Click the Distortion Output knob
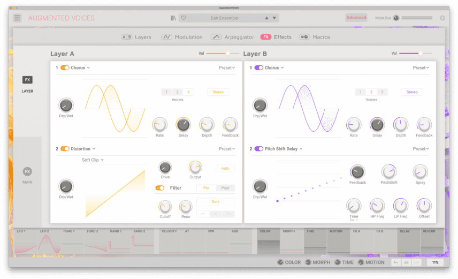458x279 pixels. tap(195, 167)
